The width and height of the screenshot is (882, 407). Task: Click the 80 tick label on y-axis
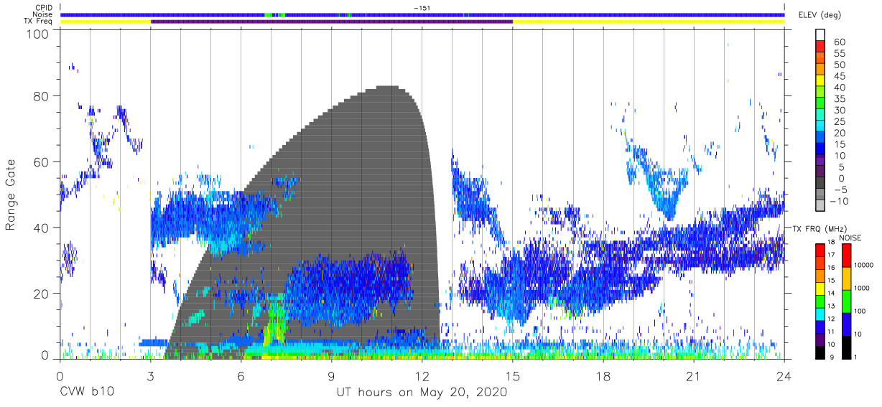[42, 96]
